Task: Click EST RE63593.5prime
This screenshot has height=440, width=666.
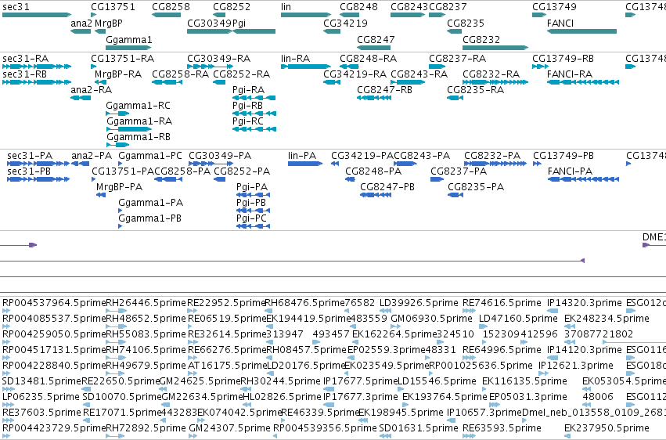Action: click(469, 436)
